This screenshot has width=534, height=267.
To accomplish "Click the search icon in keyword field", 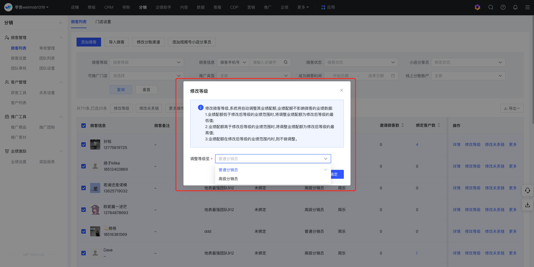I will pos(285,62).
